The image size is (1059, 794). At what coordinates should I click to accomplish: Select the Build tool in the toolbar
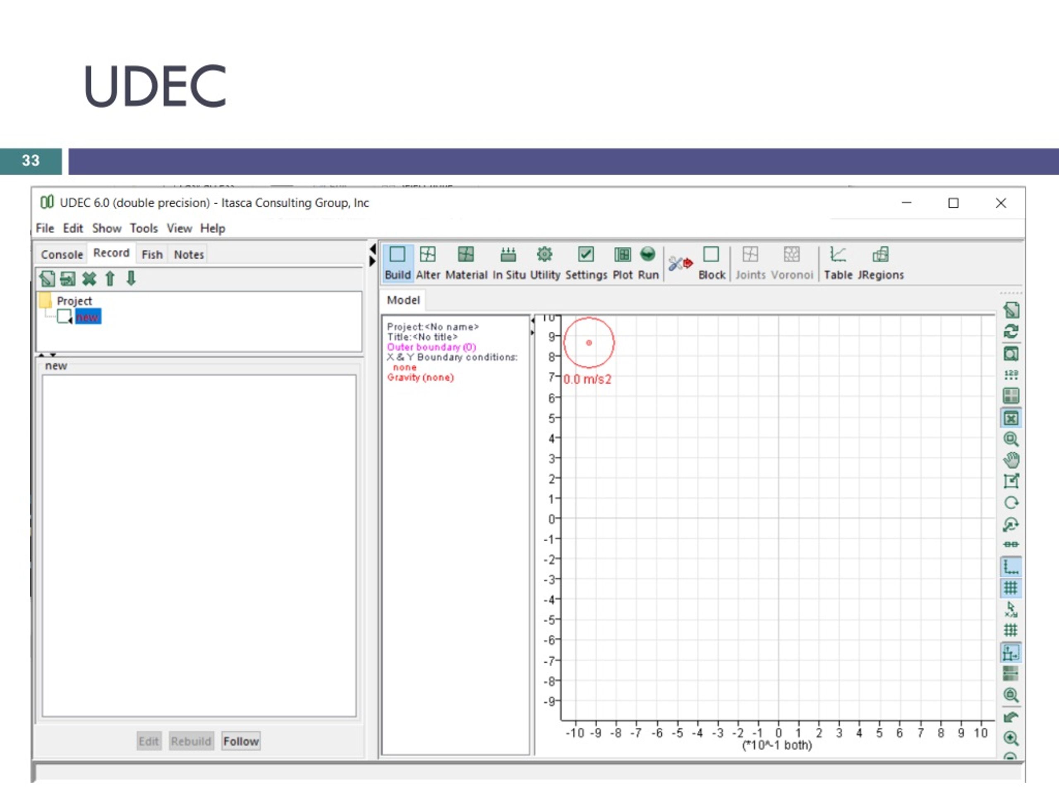tap(398, 263)
